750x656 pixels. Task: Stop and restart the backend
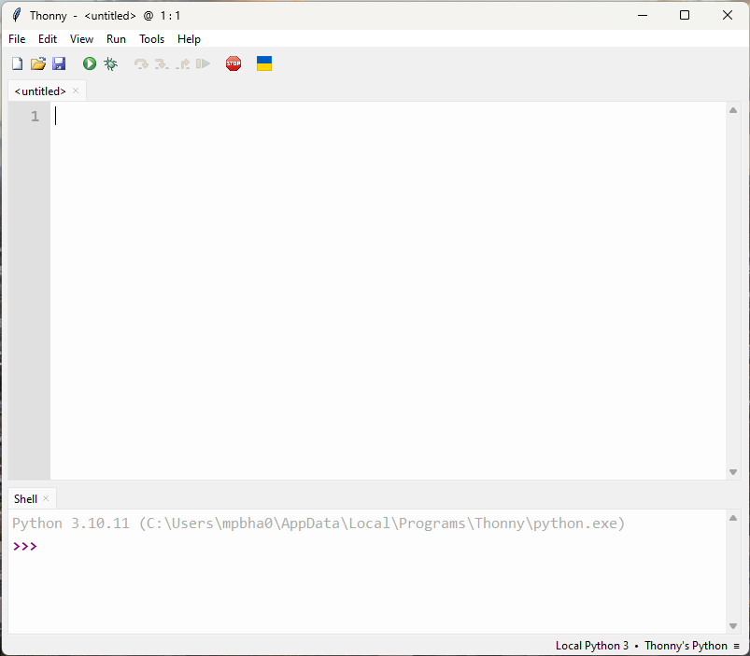[233, 63]
